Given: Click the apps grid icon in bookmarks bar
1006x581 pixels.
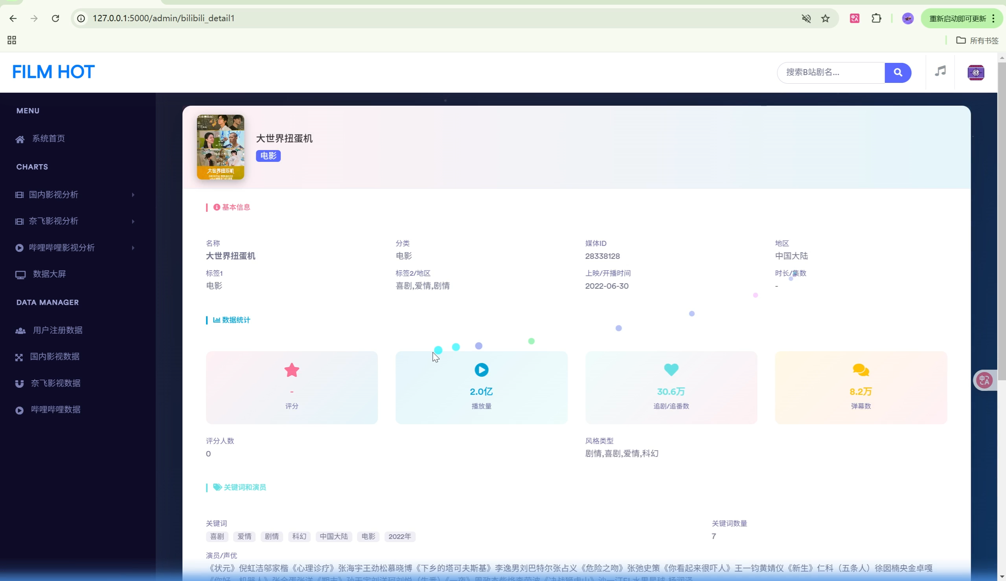Looking at the screenshot, I should click(11, 40).
